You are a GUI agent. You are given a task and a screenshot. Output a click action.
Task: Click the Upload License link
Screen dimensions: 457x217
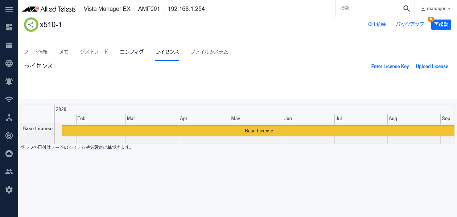[x=432, y=67]
